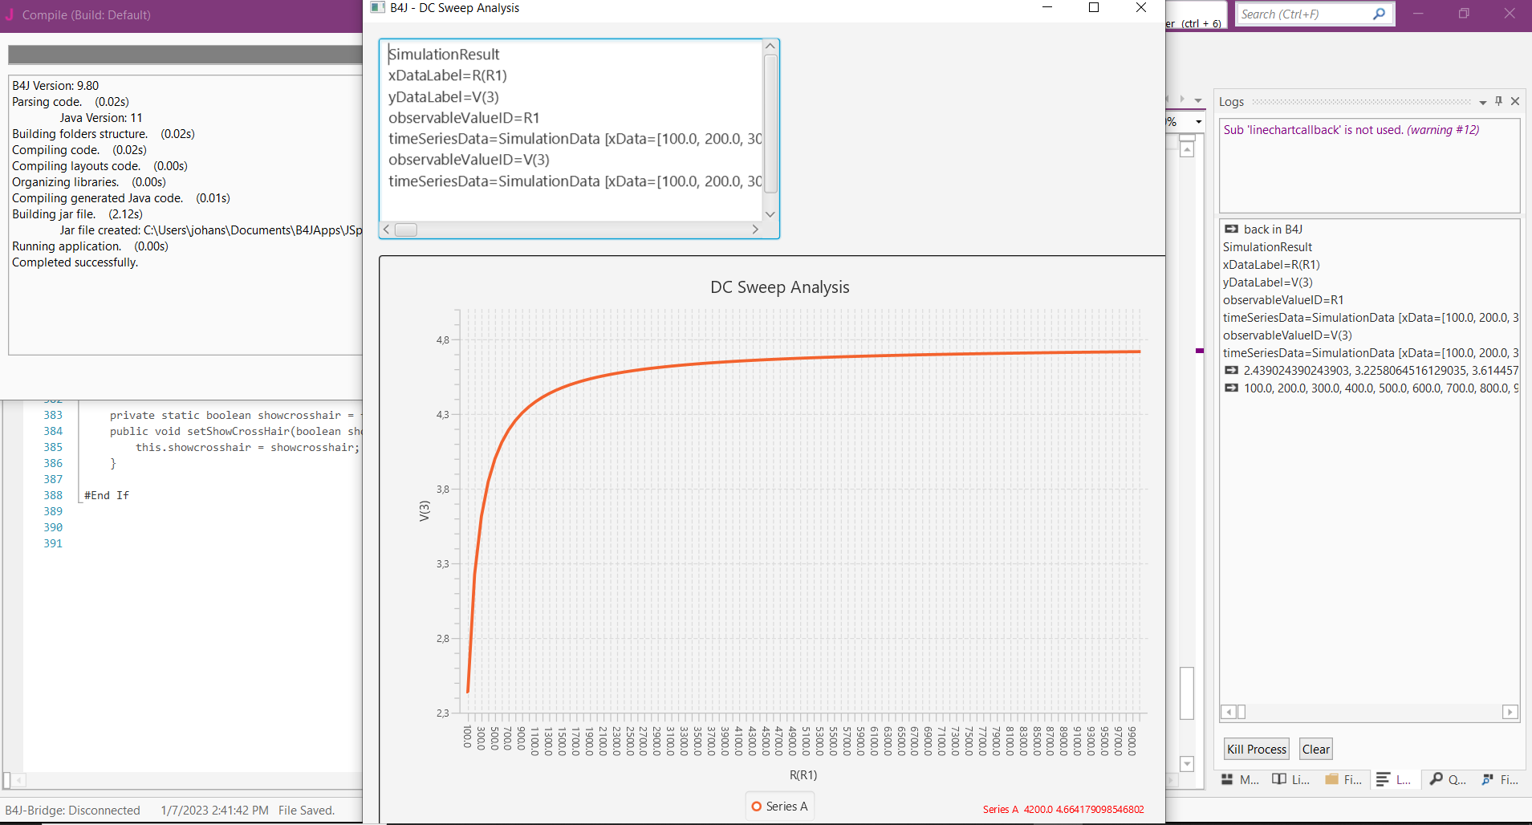Viewport: 1532px width, 825px height.
Task: Click left arrow of result horizontal scrollbar
Action: point(387,230)
